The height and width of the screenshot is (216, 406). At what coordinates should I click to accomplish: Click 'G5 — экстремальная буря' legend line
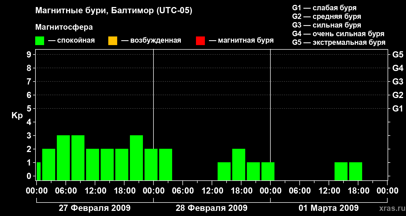point(339,42)
